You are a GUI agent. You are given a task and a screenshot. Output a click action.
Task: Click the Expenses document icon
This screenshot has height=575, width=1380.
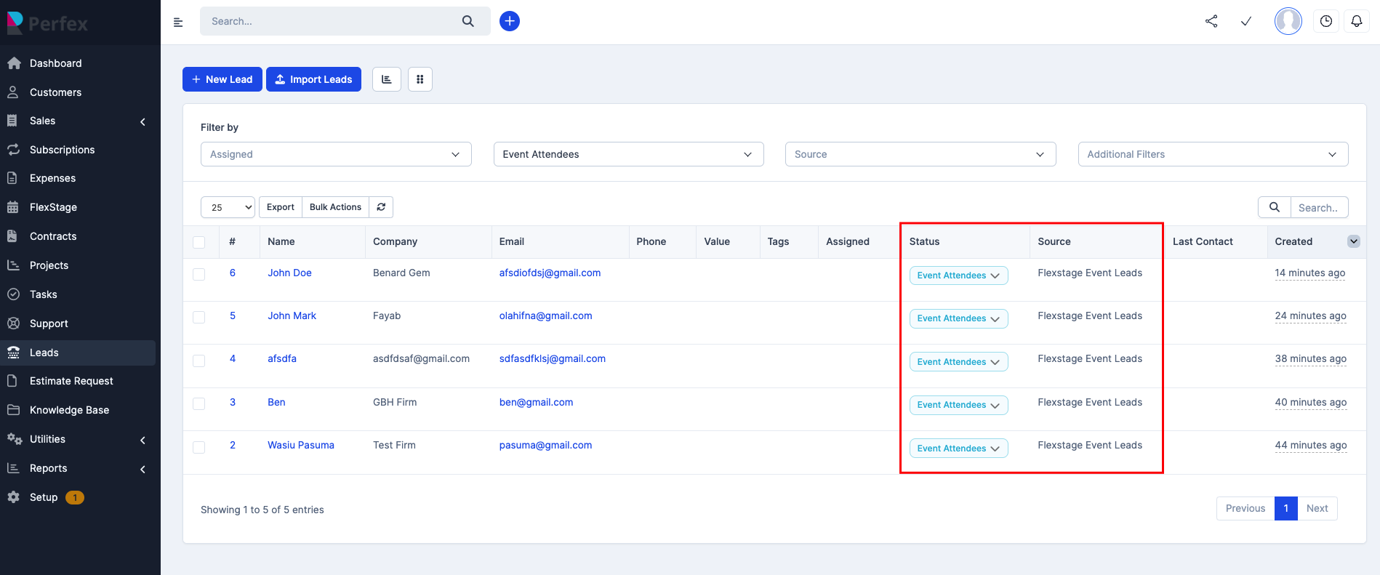[12, 178]
